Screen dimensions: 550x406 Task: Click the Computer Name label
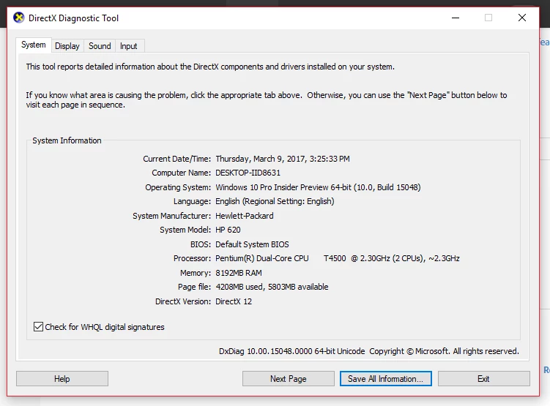(x=182, y=173)
